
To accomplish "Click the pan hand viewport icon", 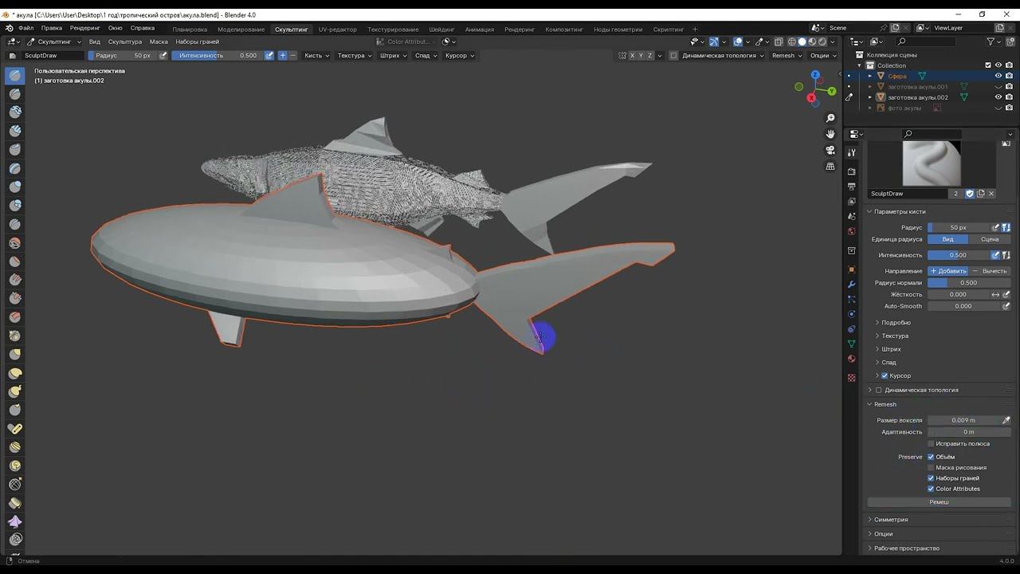I will (830, 135).
